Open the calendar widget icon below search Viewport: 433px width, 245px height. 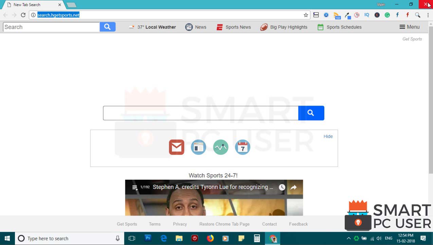click(242, 147)
